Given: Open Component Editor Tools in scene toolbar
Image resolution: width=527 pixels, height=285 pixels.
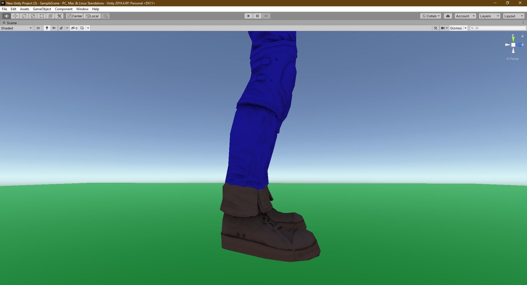Looking at the screenshot, I should (x=435, y=28).
